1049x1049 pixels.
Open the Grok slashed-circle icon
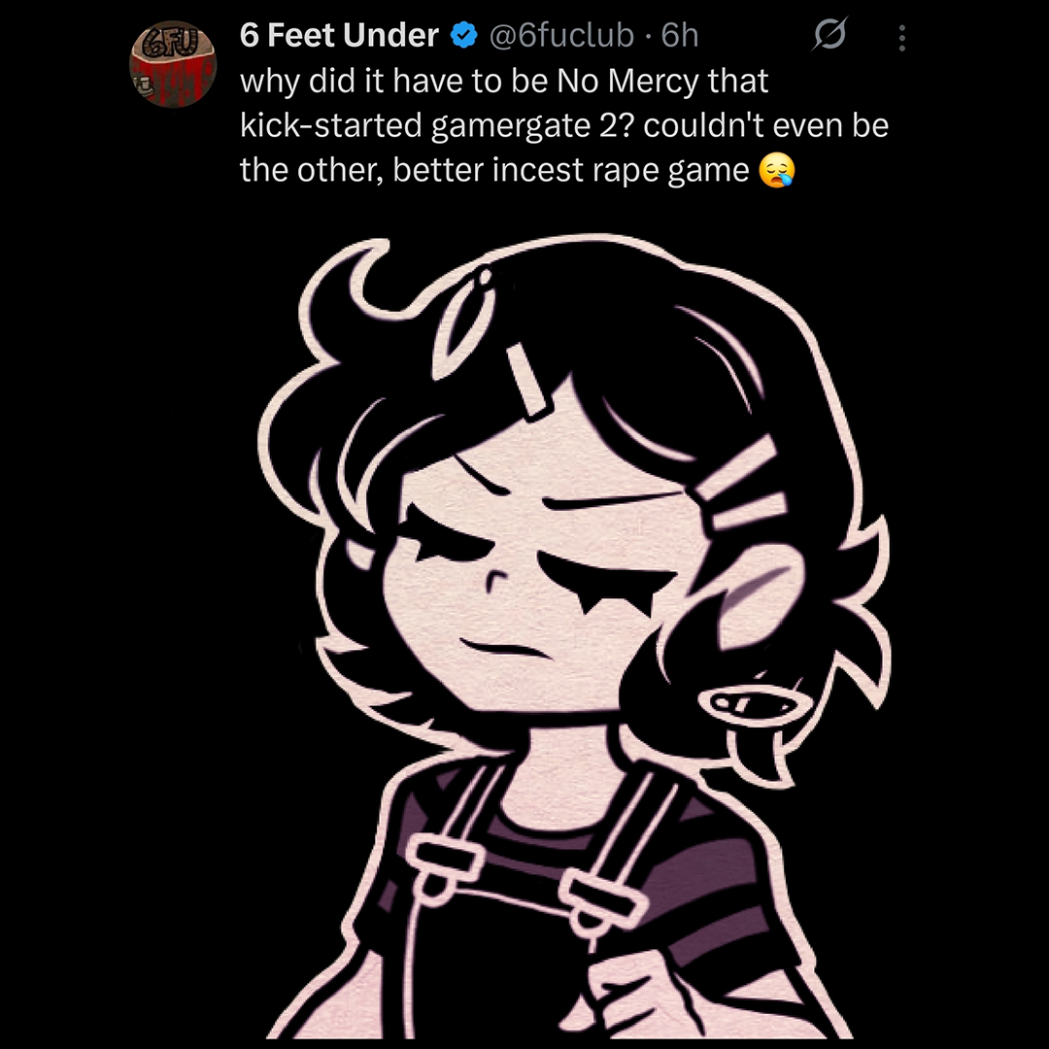tap(829, 33)
